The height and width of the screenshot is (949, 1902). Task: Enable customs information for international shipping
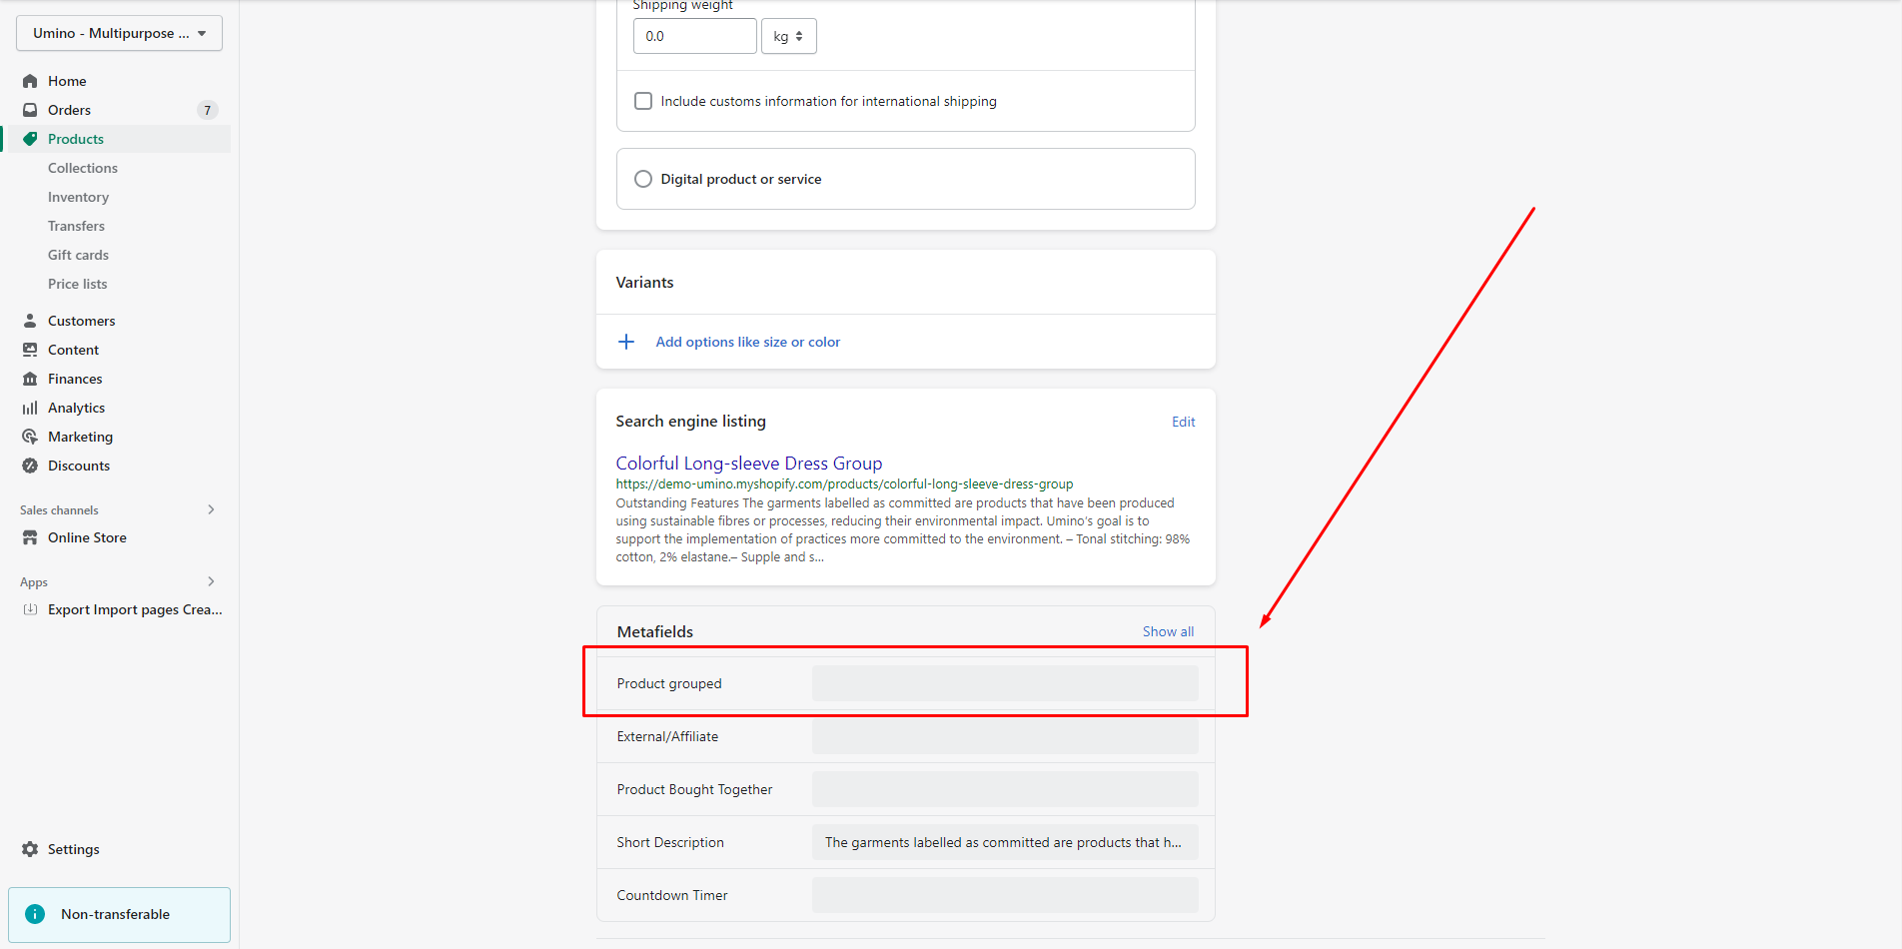point(643,101)
